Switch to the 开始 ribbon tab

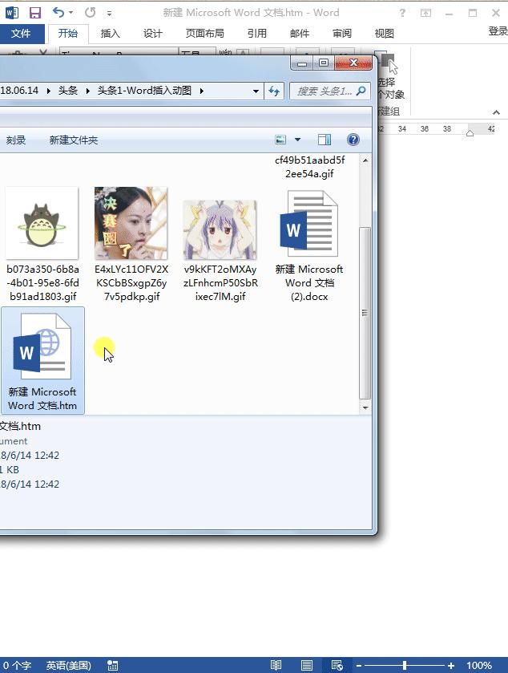[68, 34]
